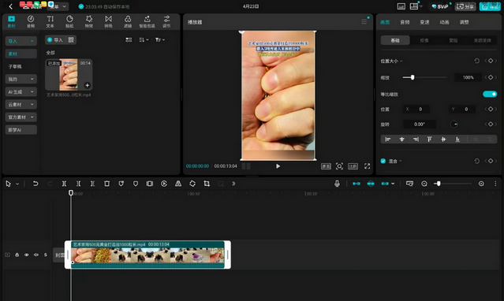
Task: Open the 贴纸 stickers panel
Action: [x=69, y=21]
